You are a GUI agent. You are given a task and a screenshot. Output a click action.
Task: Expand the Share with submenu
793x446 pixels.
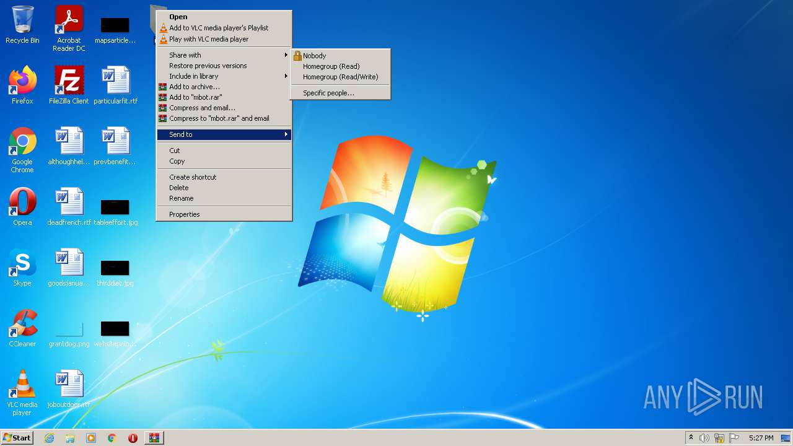pos(224,55)
